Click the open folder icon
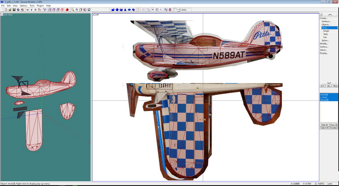 [10, 9]
